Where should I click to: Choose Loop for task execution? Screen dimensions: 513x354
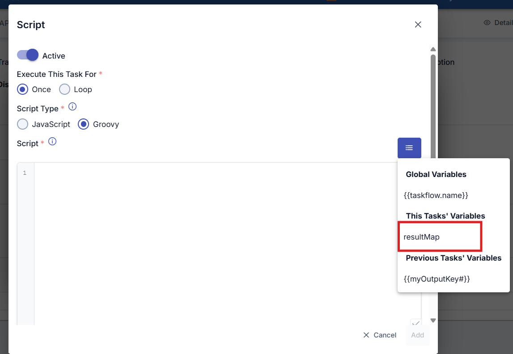(x=65, y=89)
